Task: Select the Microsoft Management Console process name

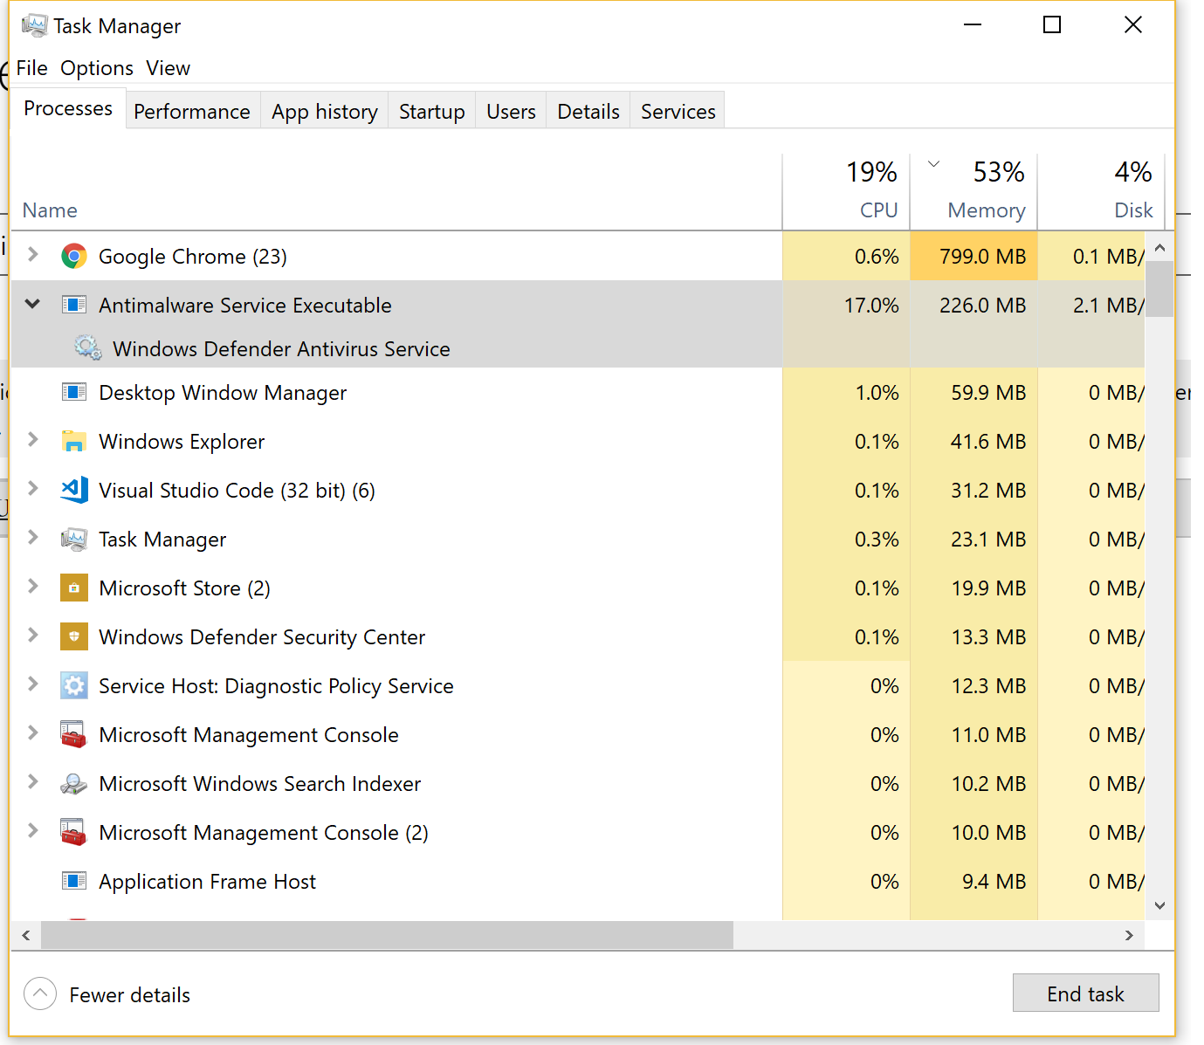Action: coord(249,735)
